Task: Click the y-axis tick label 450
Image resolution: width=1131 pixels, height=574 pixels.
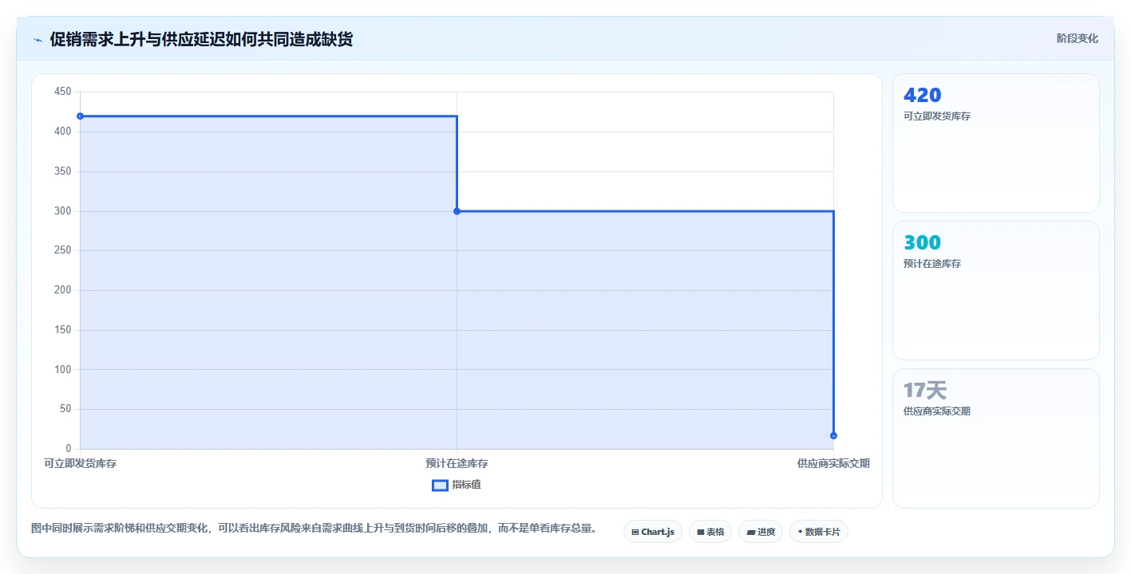Action: [x=62, y=92]
